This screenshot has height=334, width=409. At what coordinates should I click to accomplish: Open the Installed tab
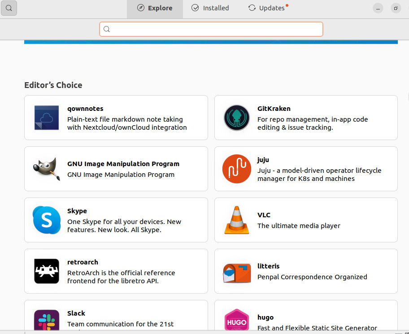point(210,8)
